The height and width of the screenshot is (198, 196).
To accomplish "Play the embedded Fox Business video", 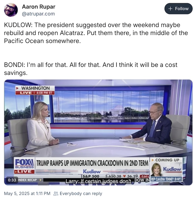I will (98, 132).
